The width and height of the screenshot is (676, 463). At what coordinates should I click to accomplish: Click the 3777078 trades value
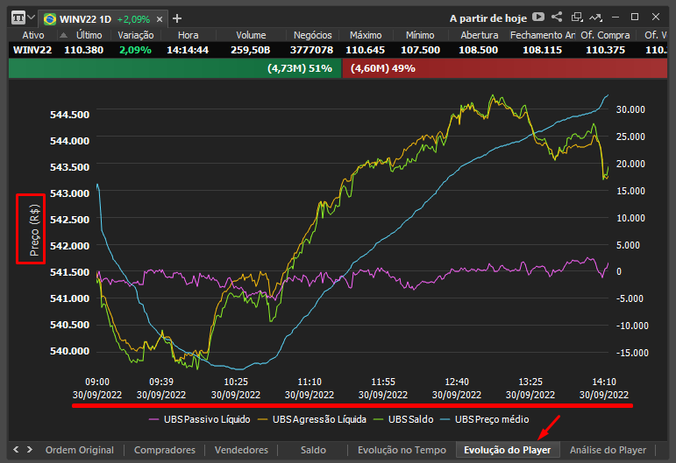[311, 50]
